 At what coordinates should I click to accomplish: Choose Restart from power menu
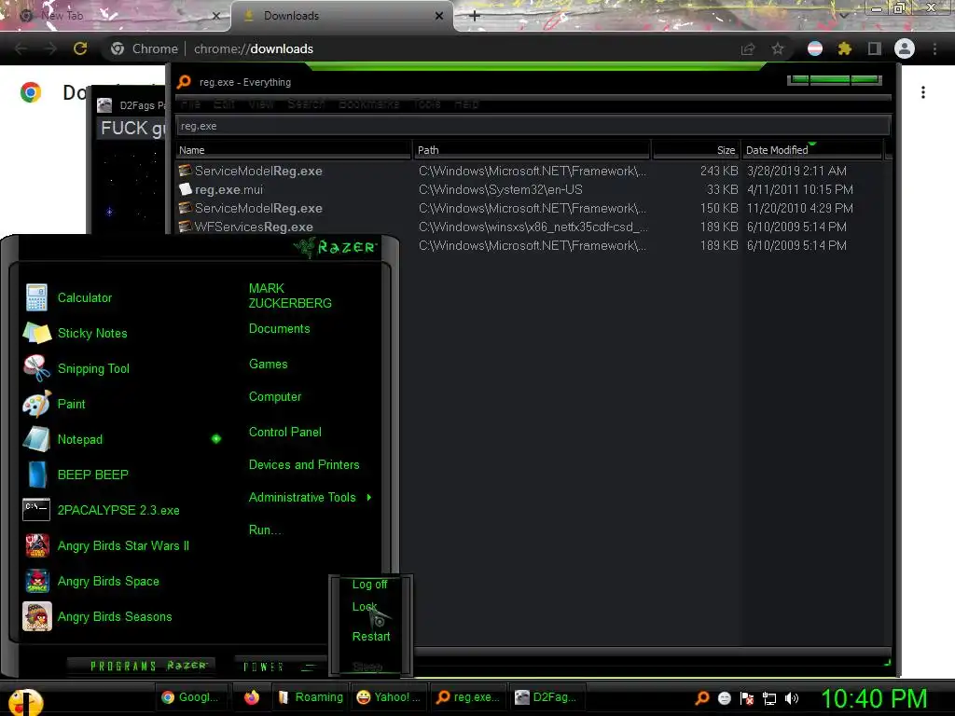click(x=371, y=636)
